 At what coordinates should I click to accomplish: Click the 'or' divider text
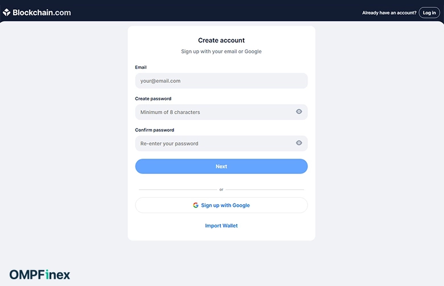[x=221, y=189]
